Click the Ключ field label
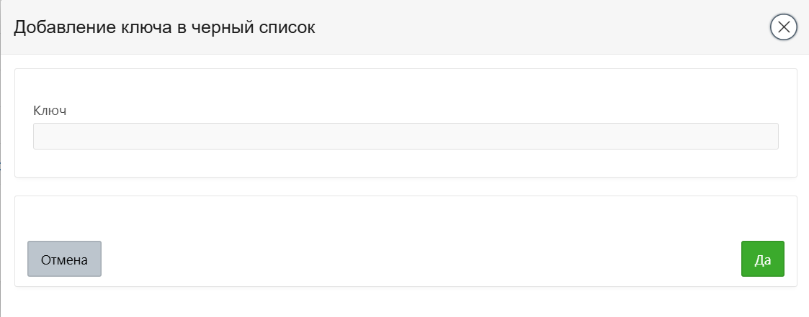This screenshot has height=317, width=809. tap(50, 111)
